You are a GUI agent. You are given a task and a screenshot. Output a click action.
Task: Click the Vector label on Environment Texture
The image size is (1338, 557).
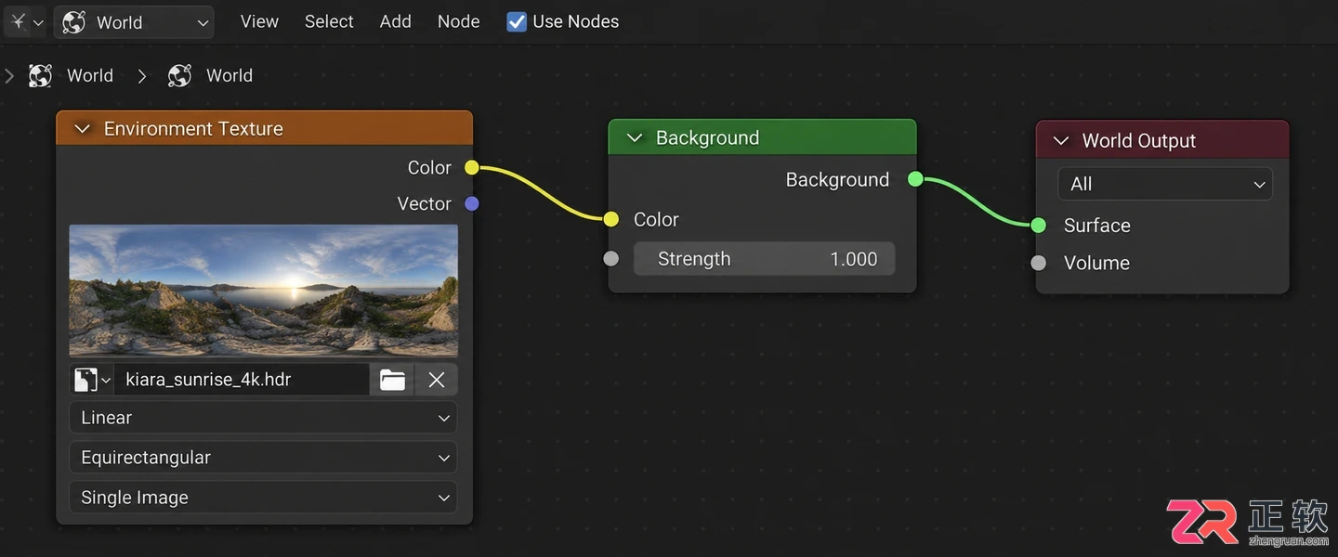424,204
